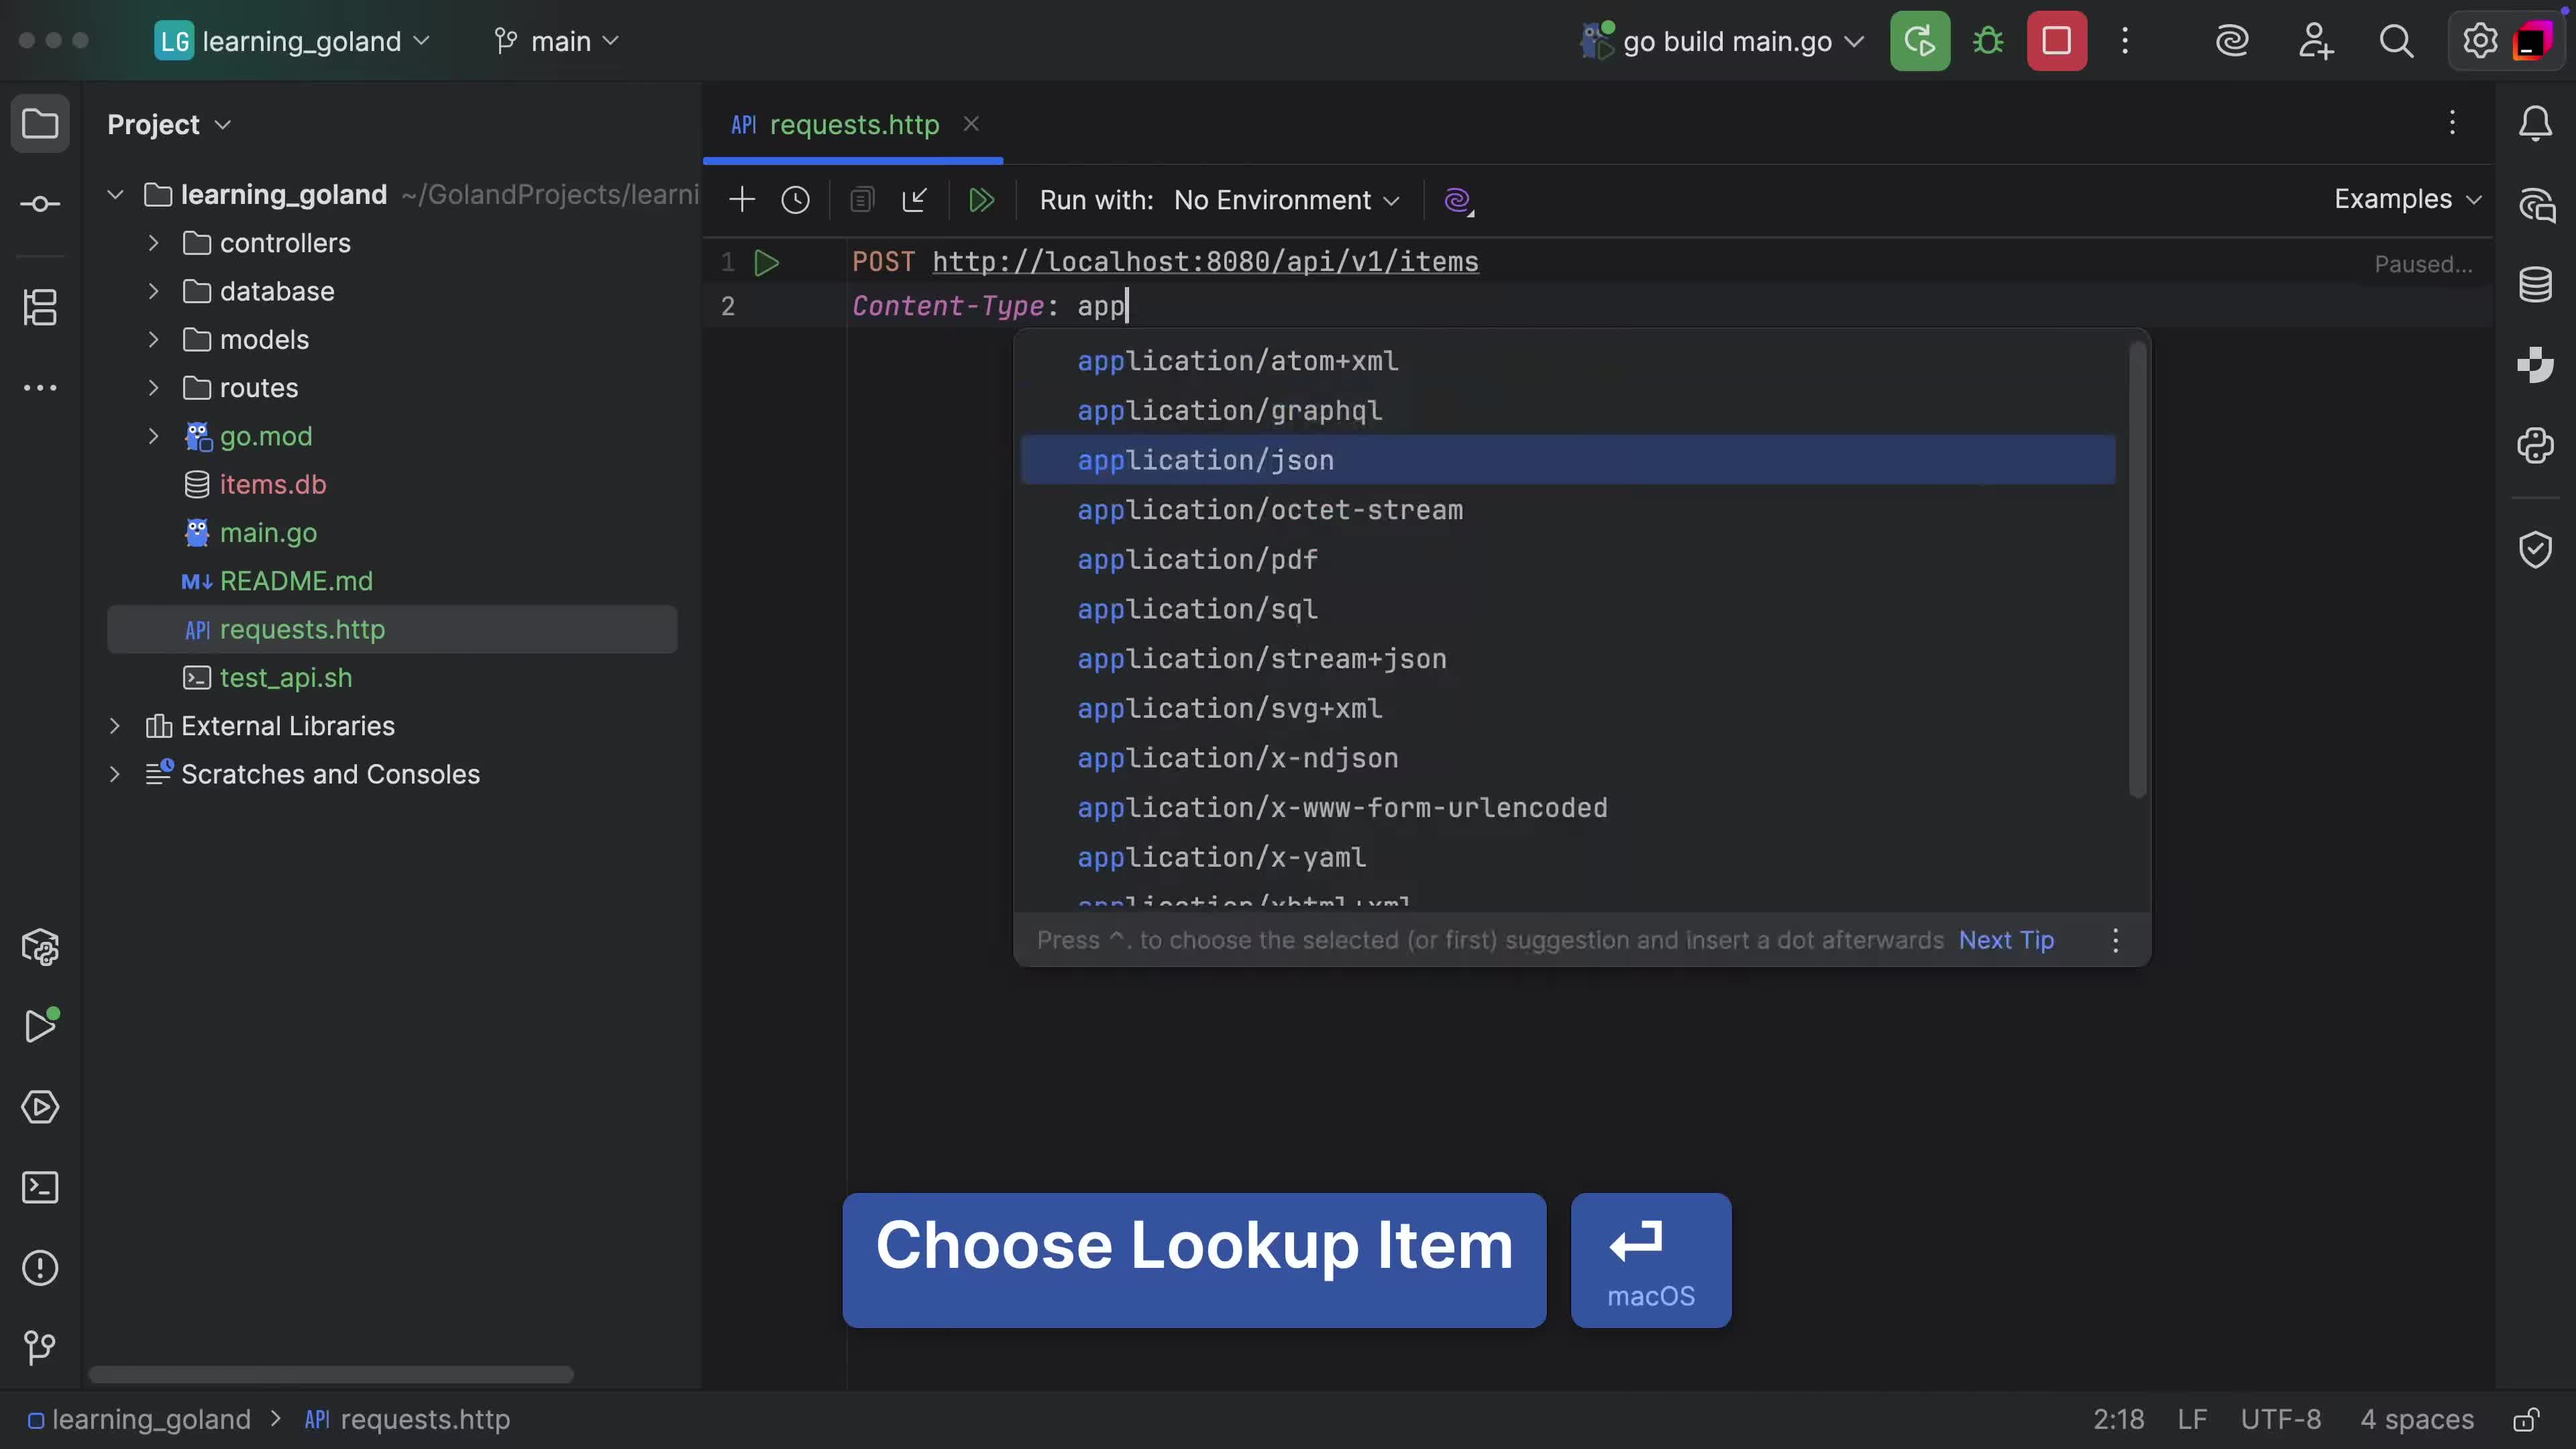Stop with the red square button

[2057, 41]
